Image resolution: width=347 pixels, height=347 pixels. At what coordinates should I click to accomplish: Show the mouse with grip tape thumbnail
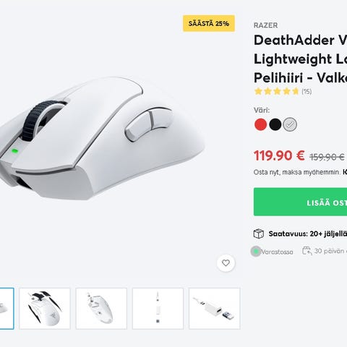(45, 309)
